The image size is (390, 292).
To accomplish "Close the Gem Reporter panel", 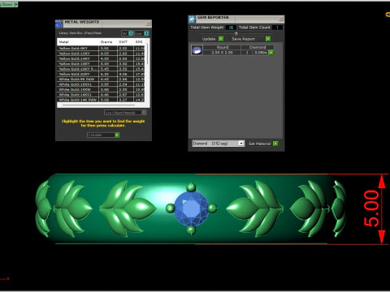I will click(x=281, y=19).
